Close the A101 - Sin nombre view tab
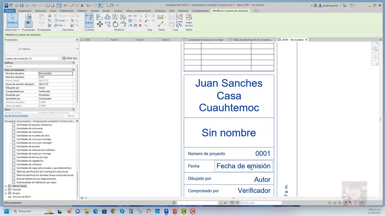The image size is (385, 216). point(306,40)
